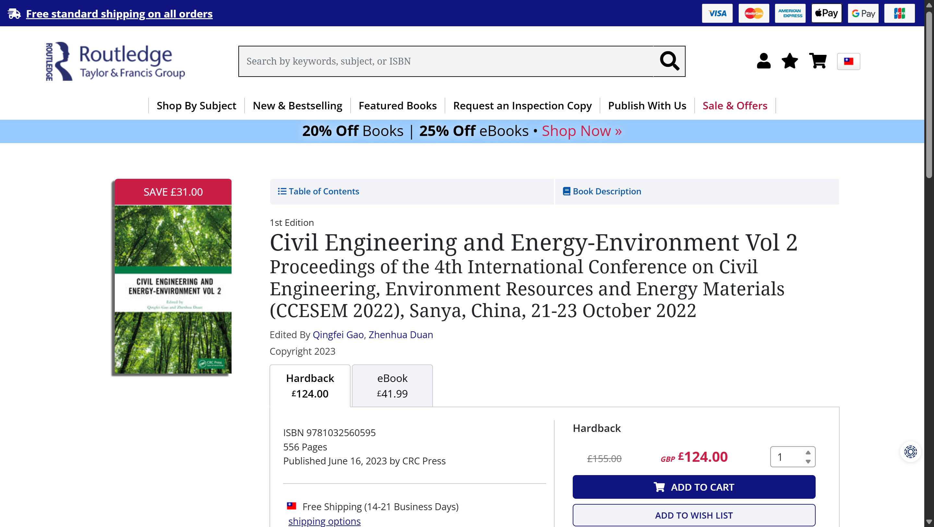Click the 1st Edition label
This screenshot has width=934, height=527.
(292, 223)
